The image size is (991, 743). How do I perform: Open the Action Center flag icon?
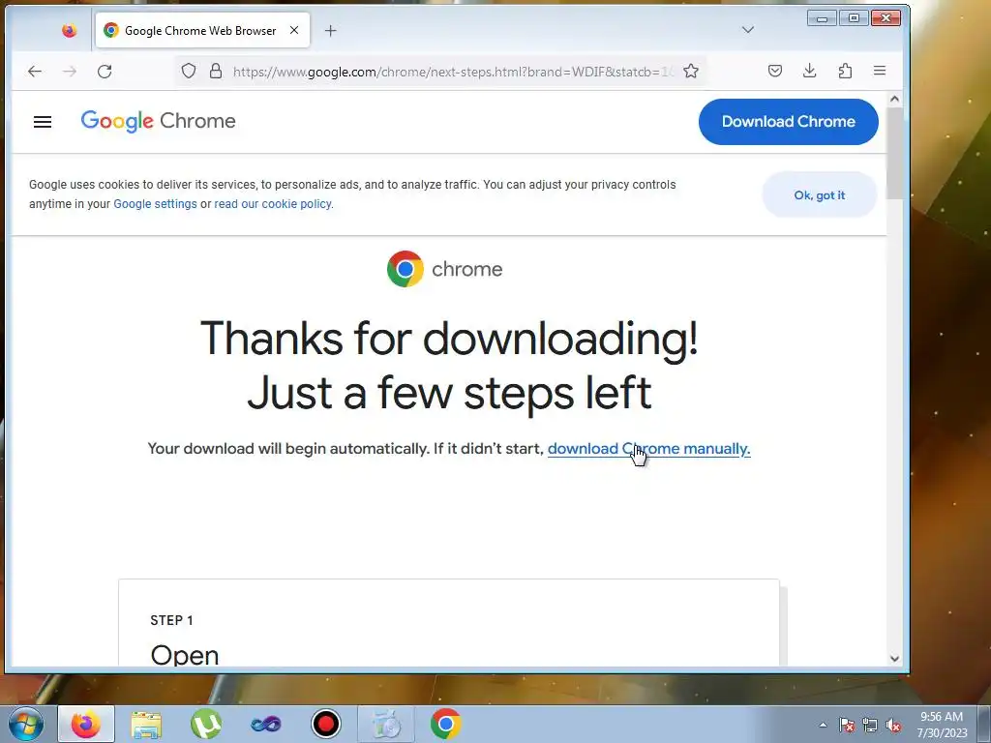click(847, 725)
